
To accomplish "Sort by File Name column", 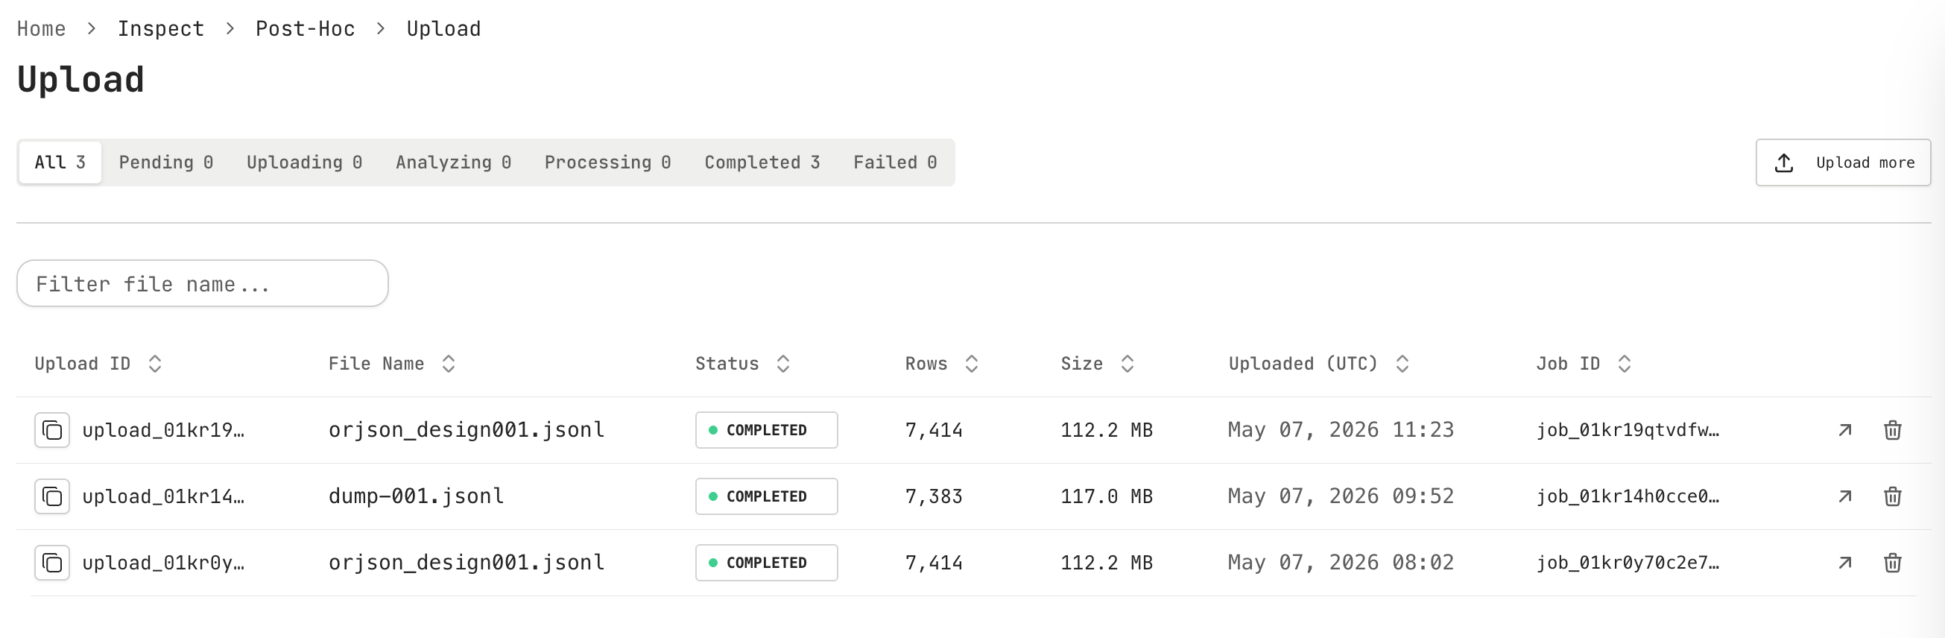I will [x=392, y=364].
